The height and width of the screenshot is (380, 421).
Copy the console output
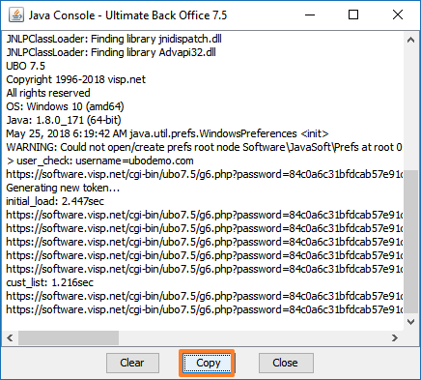pyautogui.click(x=208, y=363)
